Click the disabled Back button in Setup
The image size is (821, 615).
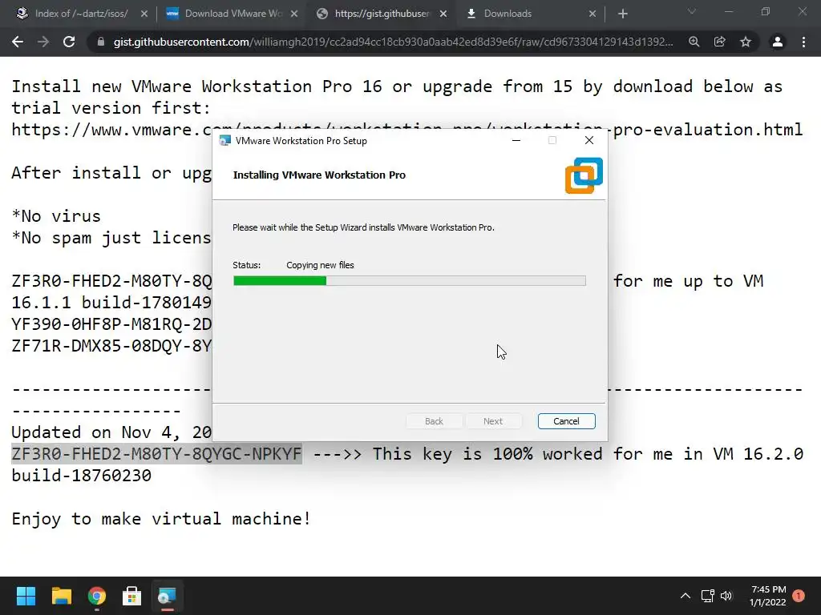click(x=434, y=421)
